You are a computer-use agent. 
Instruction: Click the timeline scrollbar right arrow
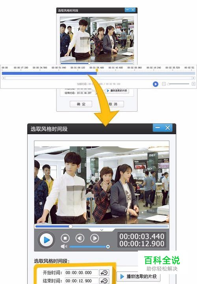click(x=193, y=78)
